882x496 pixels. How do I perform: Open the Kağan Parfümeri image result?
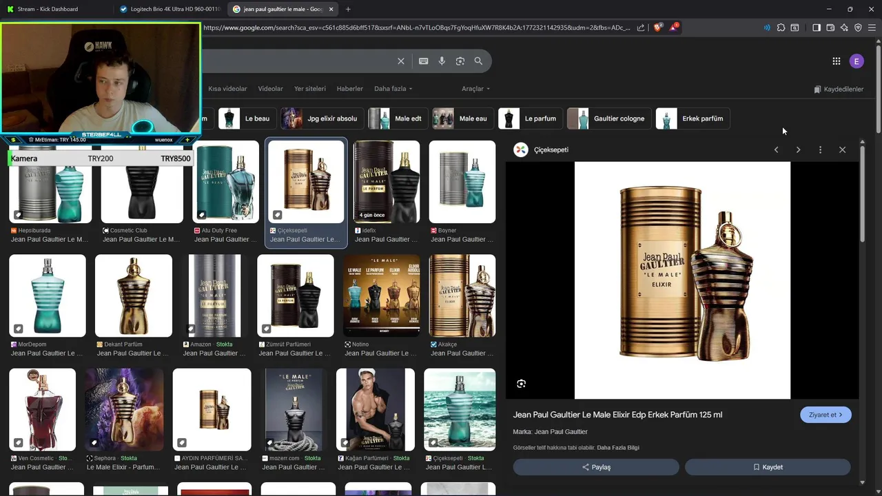point(376,409)
